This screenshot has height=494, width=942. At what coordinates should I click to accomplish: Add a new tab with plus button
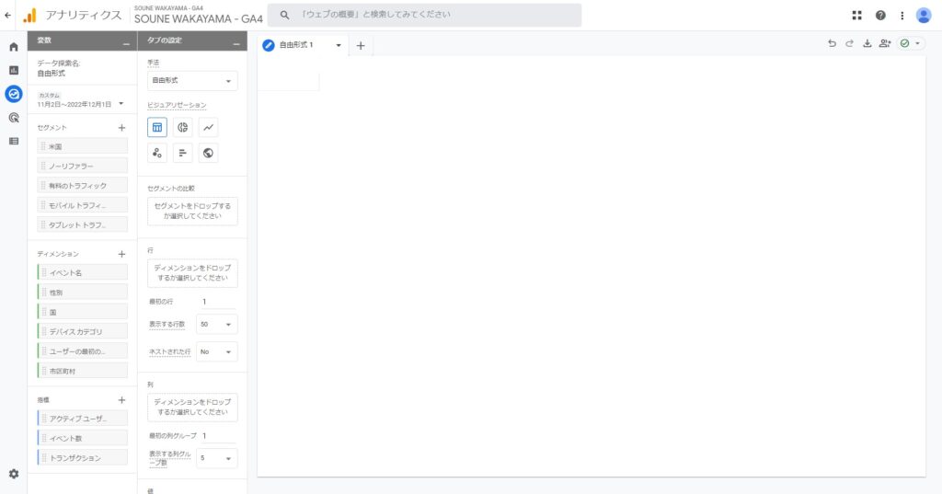[361, 46]
